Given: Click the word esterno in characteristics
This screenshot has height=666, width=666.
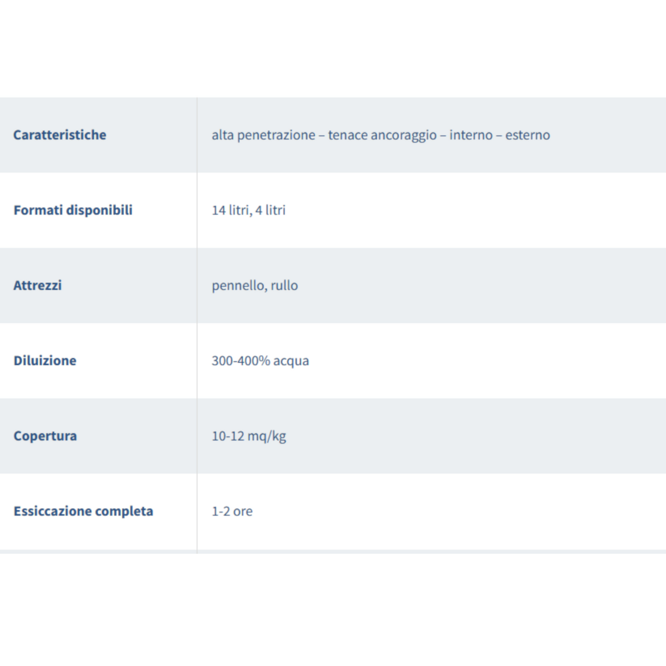Looking at the screenshot, I should tap(528, 136).
